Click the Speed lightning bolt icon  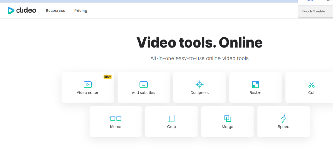point(283,119)
